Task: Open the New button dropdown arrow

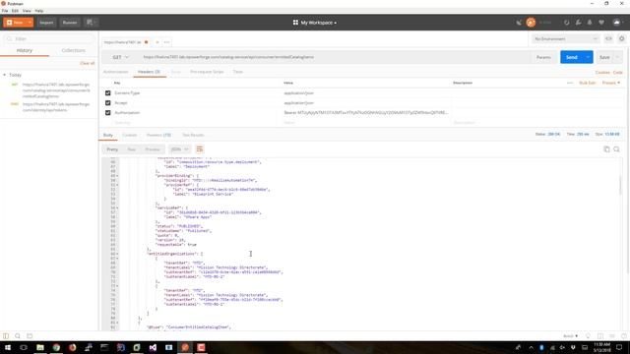Action: point(30,23)
